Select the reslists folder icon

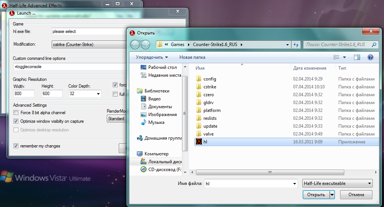click(199, 118)
